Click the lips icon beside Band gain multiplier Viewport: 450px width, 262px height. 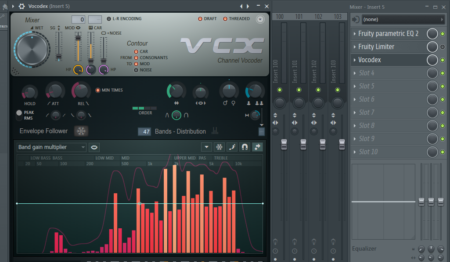pos(94,147)
